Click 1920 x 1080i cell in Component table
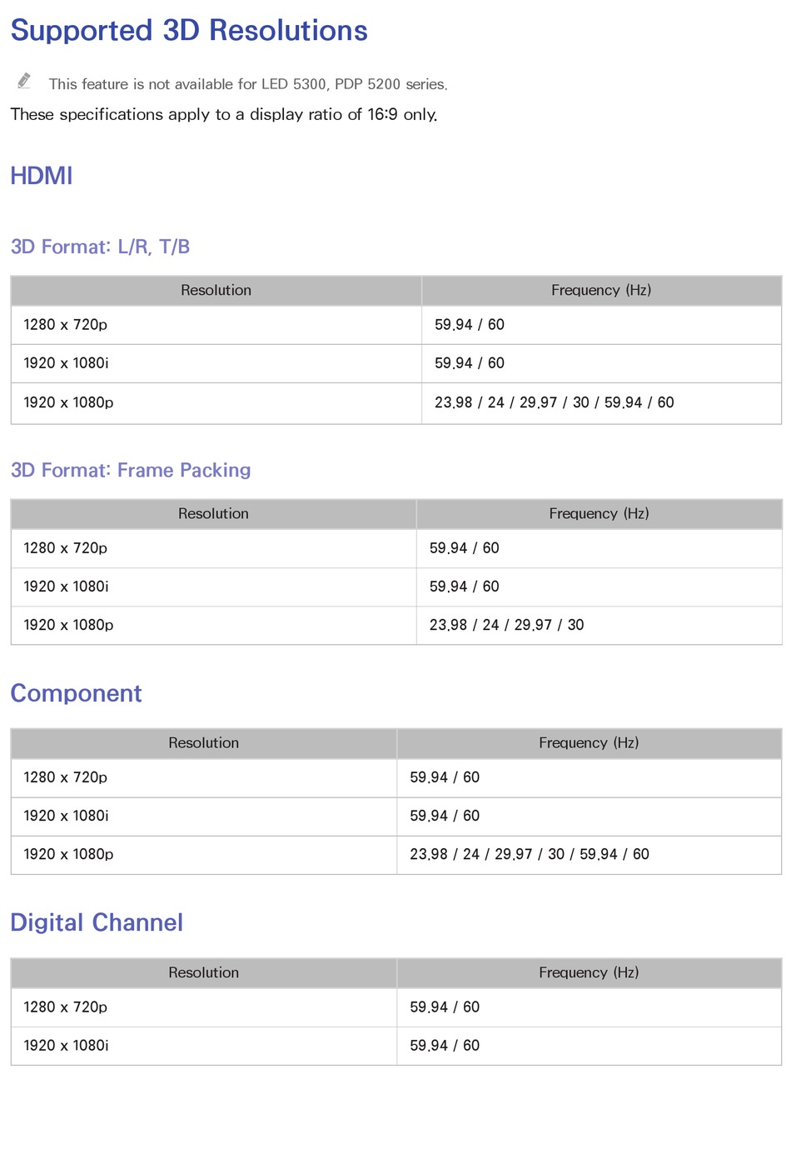Viewport: 791px width, 1164px height. (204, 816)
